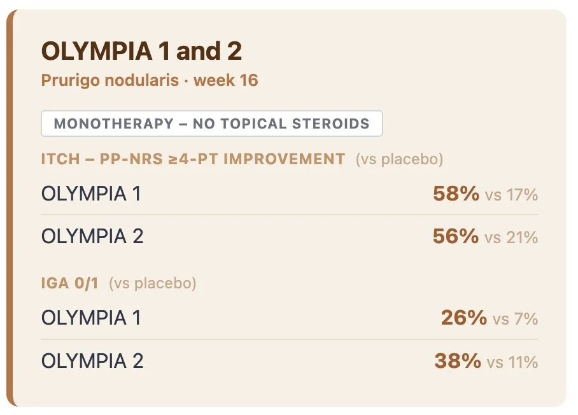Select the OLYMPIA 1 row under IGA 0/1
Viewport: 578px width, 415px height.
[290, 318]
